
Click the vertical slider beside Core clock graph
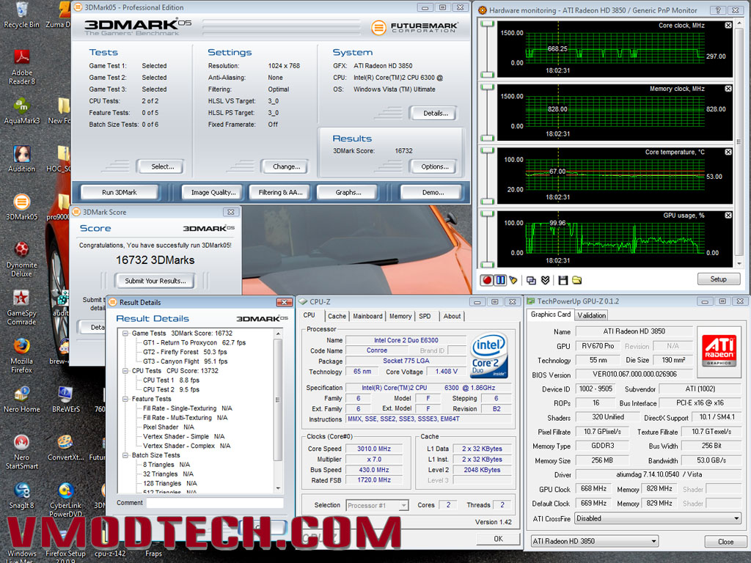[487, 49]
